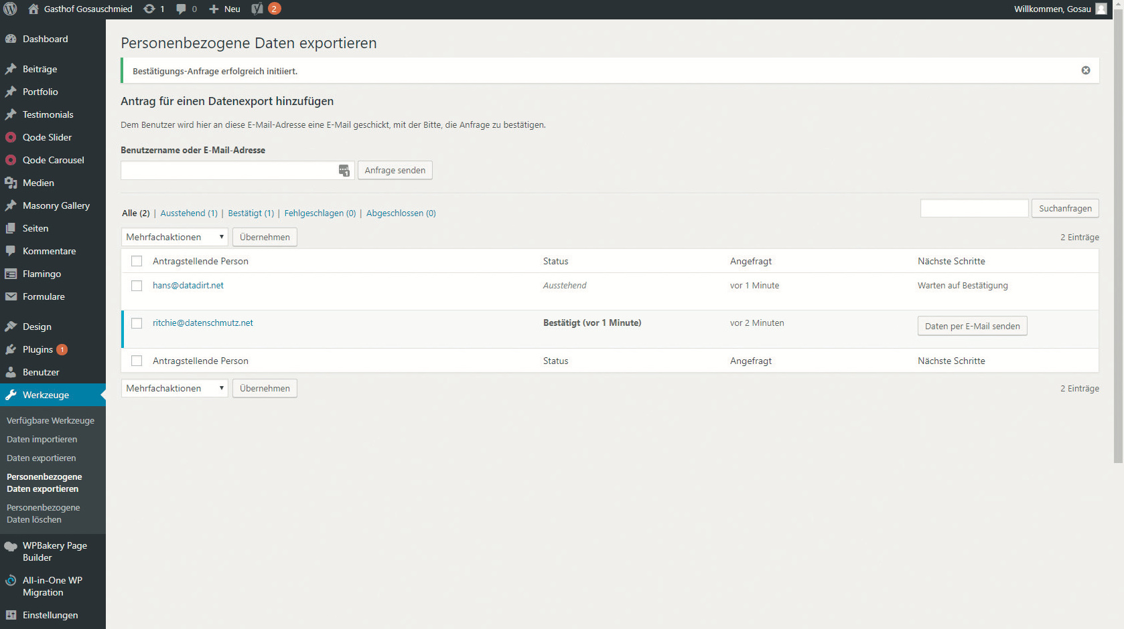This screenshot has height=629, width=1124.
Task: Open Personenbezogene Daten löschen submenu item
Action: pyautogui.click(x=43, y=513)
